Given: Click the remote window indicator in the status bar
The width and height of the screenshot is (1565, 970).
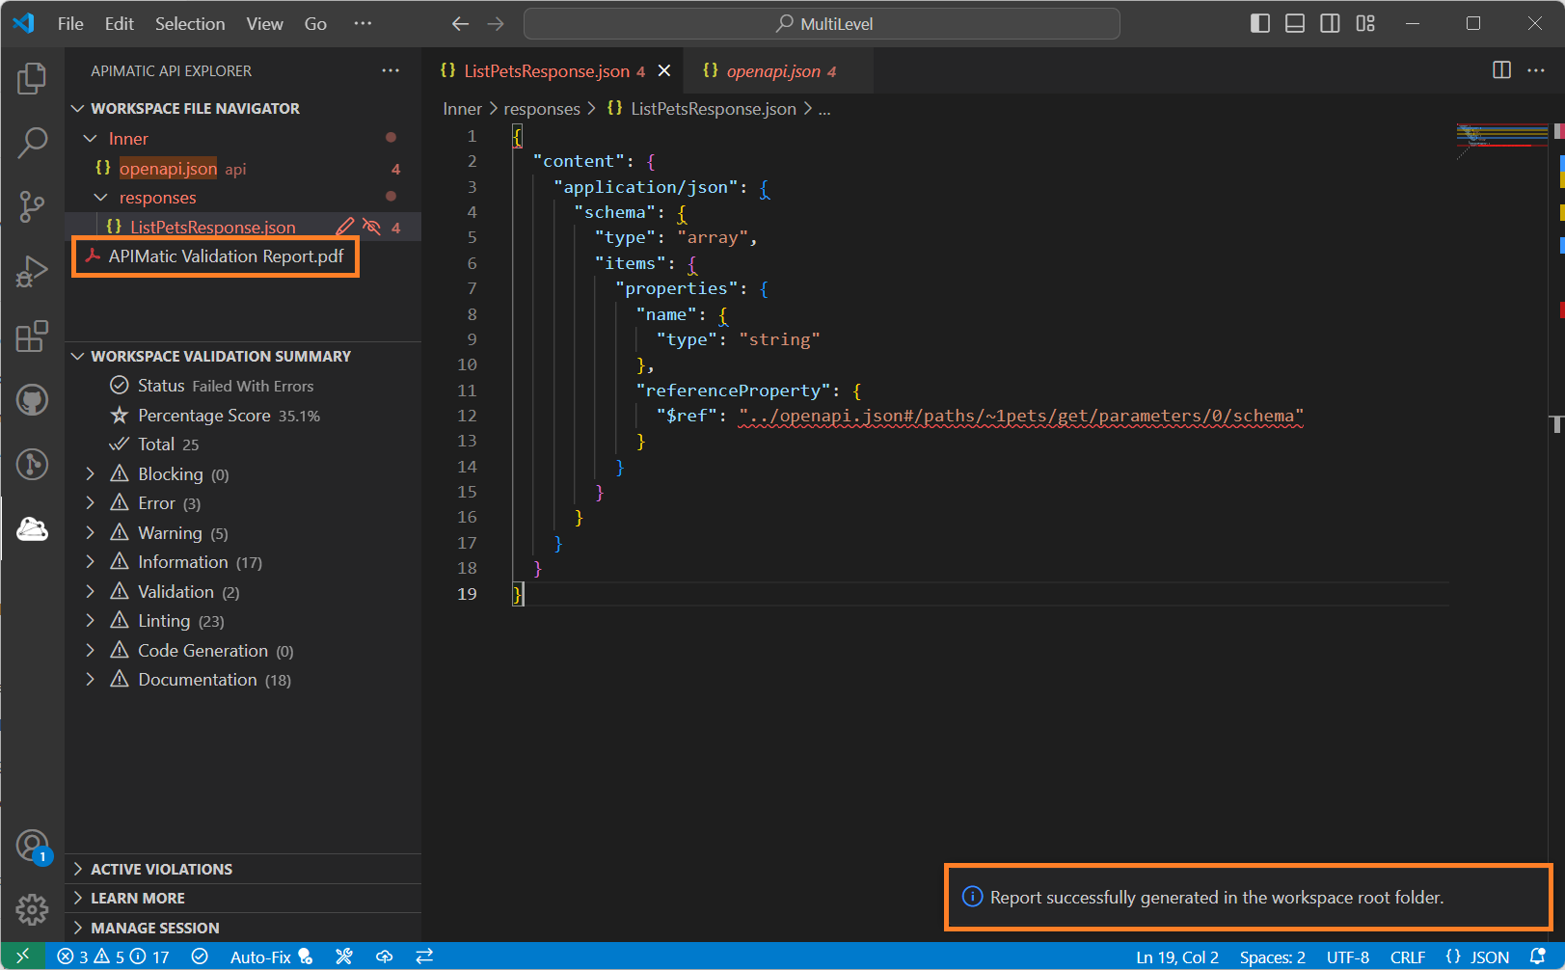Looking at the screenshot, I should (23, 957).
